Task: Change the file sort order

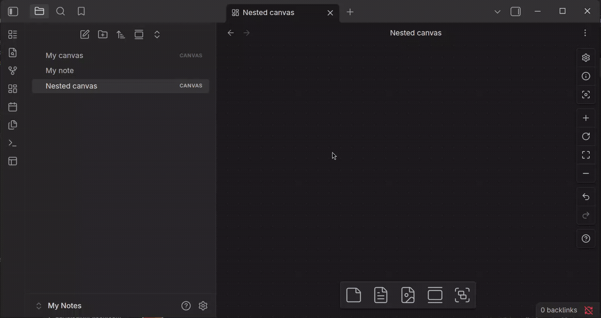Action: tap(121, 34)
